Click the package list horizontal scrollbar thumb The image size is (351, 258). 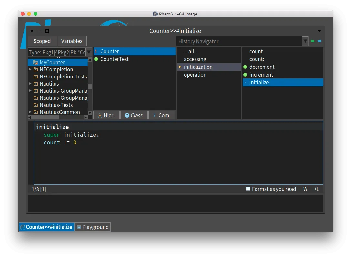[45, 117]
